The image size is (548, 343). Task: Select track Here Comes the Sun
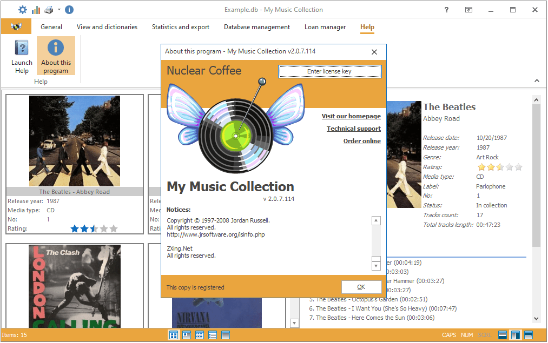coord(372,318)
